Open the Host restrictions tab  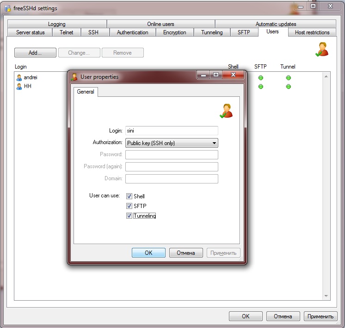[x=312, y=32]
